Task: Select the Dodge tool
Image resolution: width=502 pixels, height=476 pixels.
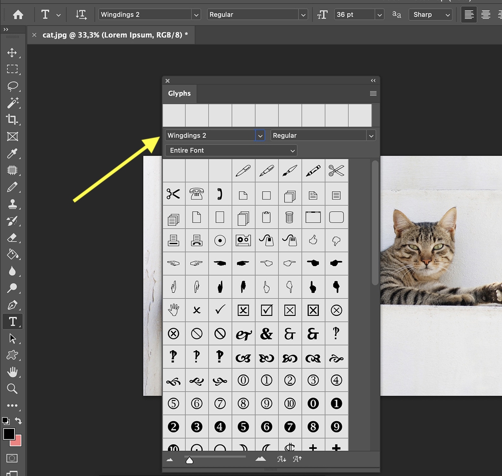Action: 12,288
